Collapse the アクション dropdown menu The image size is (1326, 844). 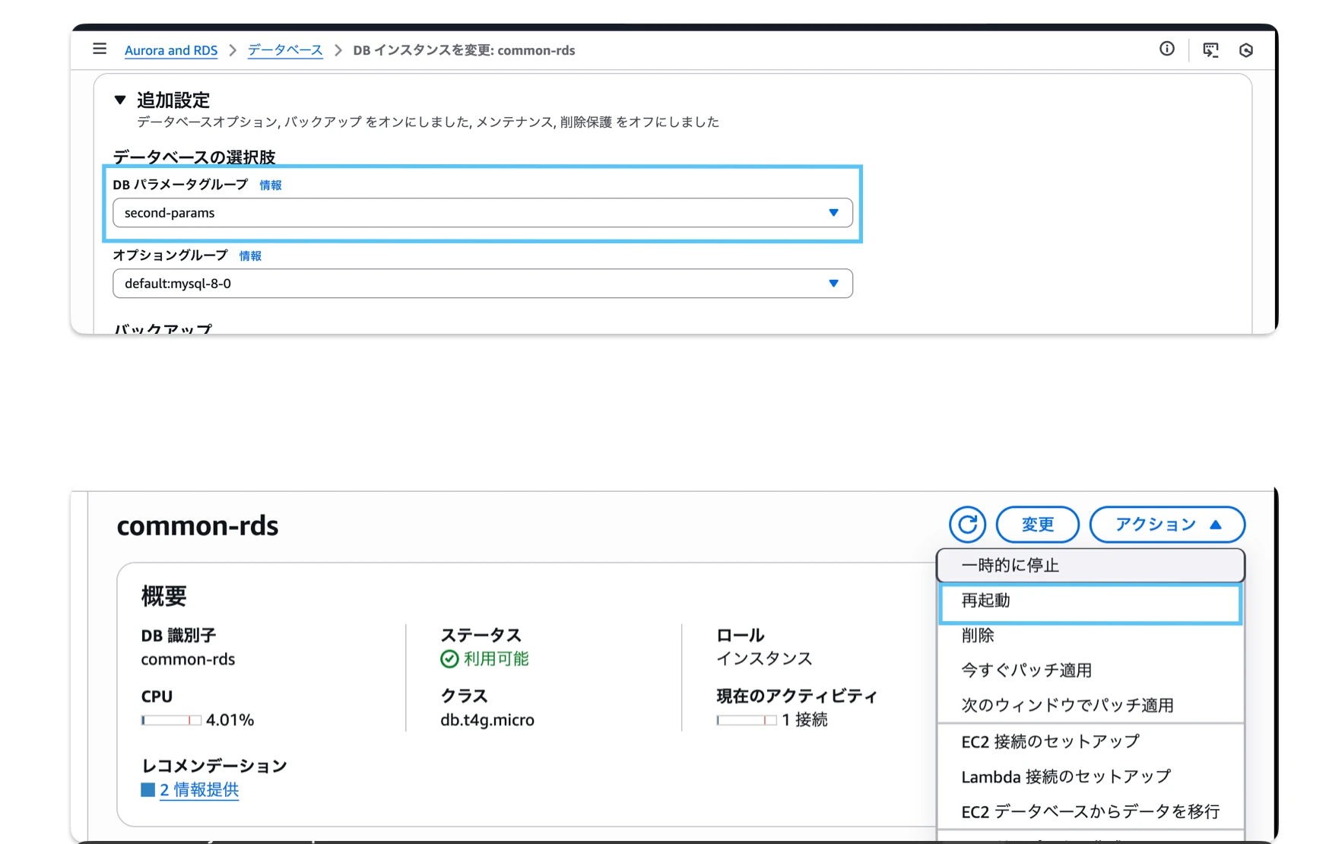[x=1166, y=525]
